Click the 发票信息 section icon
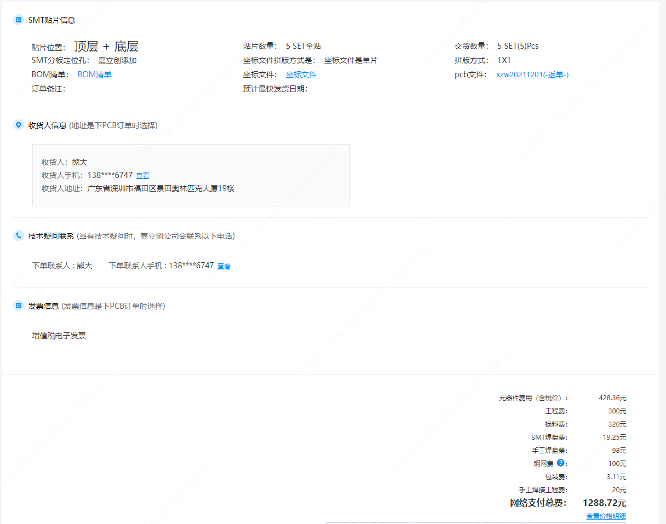The image size is (666, 524). pyautogui.click(x=19, y=306)
